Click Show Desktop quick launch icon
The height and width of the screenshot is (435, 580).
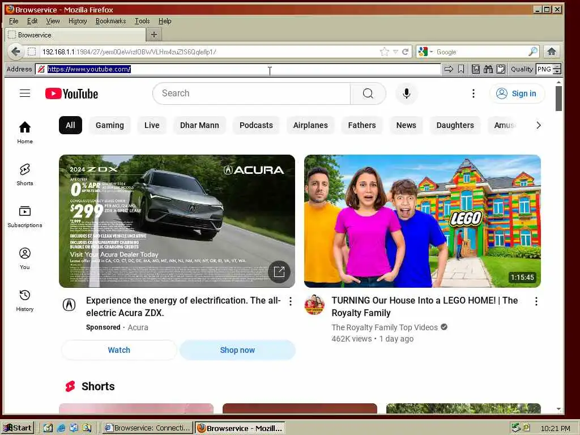(48, 428)
